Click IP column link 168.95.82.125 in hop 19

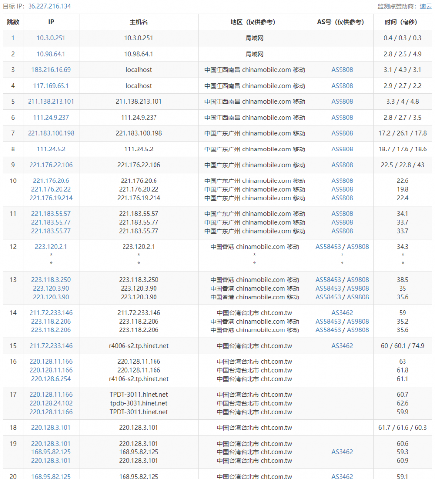pyautogui.click(x=51, y=452)
